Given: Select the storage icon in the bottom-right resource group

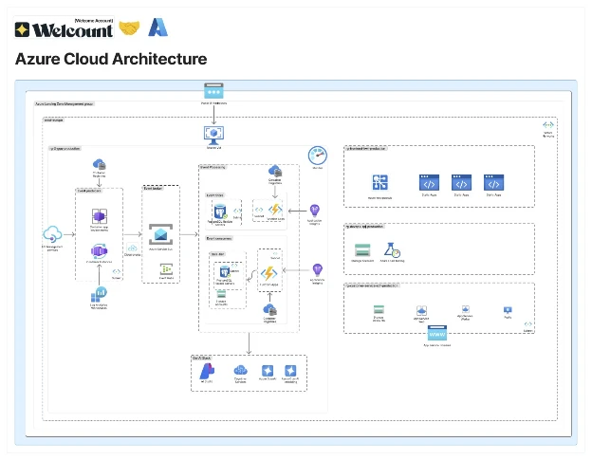Looking at the screenshot, I should (x=379, y=310).
